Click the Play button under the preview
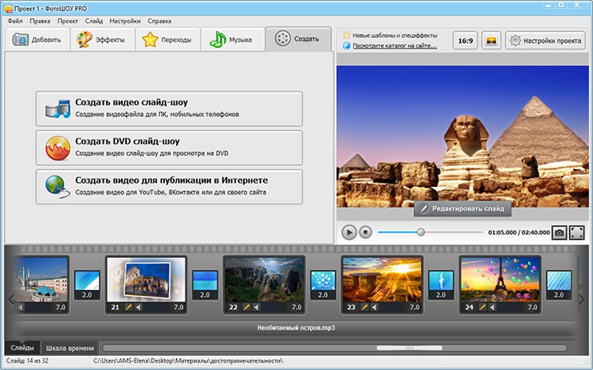 pos(349,233)
